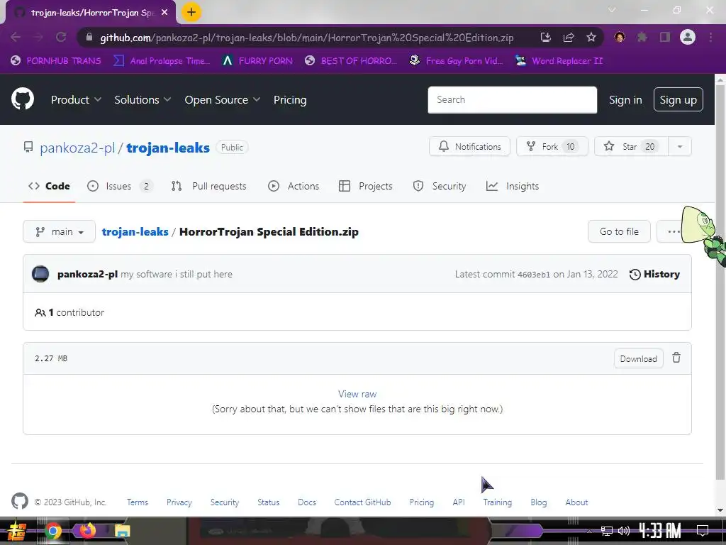The image size is (726, 545).
Task: Switch to the Issues tab
Action: [120, 186]
